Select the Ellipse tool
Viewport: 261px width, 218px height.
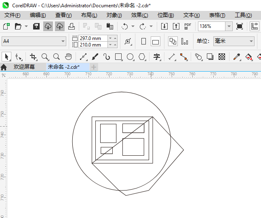point(130,57)
